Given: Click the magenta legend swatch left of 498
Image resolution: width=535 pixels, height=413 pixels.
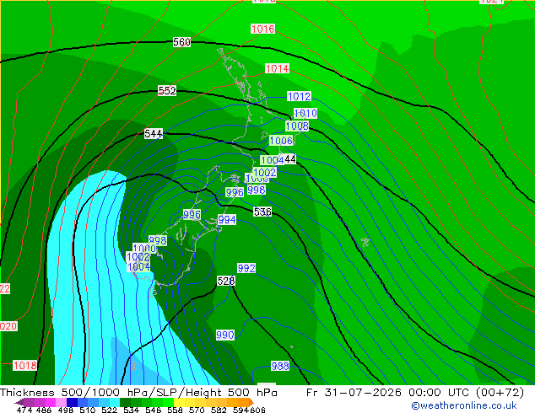Looking at the screenshot, I should click(x=50, y=402).
